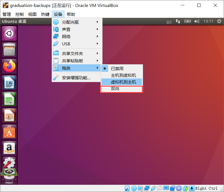The height and width of the screenshot is (192, 224).
Task: Click the optical drive status bar icon
Action: tap(134, 188)
